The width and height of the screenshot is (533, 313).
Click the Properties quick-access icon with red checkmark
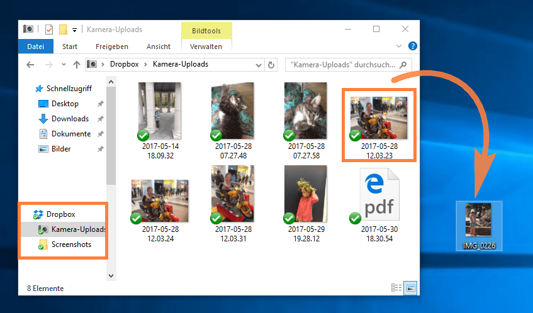click(x=49, y=30)
